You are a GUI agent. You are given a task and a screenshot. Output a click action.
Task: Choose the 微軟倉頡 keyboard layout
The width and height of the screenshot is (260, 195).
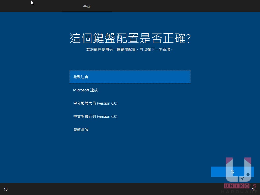click(130, 130)
